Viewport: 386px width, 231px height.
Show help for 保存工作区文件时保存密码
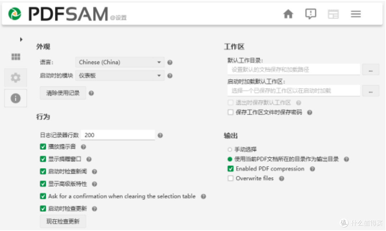310,113
